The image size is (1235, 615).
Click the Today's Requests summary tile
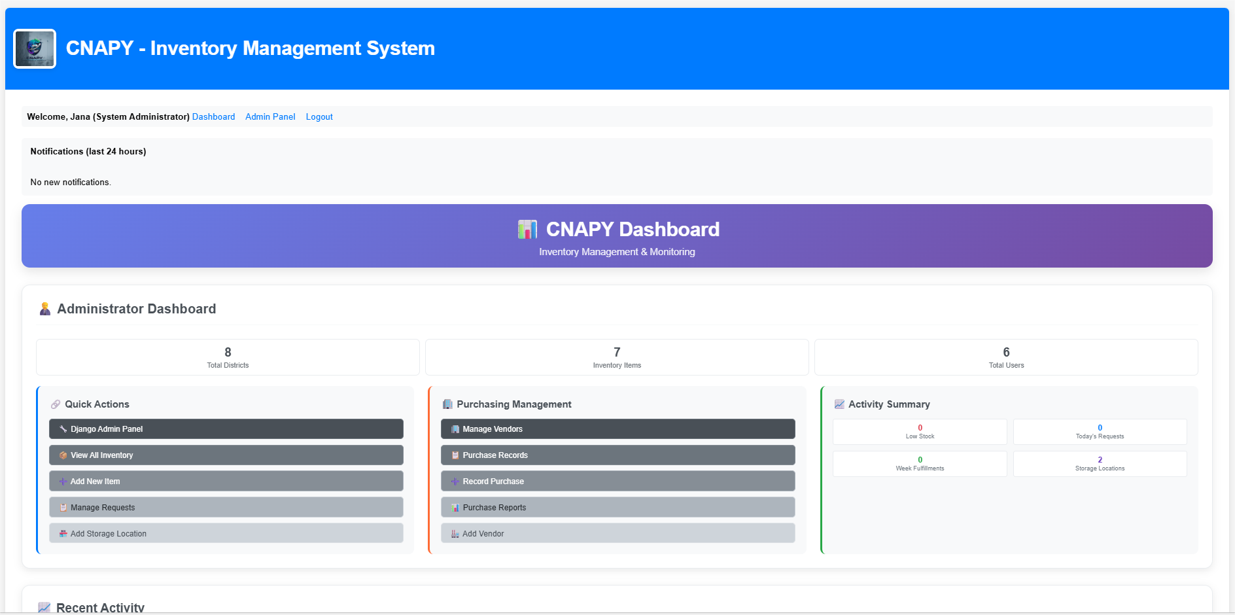click(1100, 432)
